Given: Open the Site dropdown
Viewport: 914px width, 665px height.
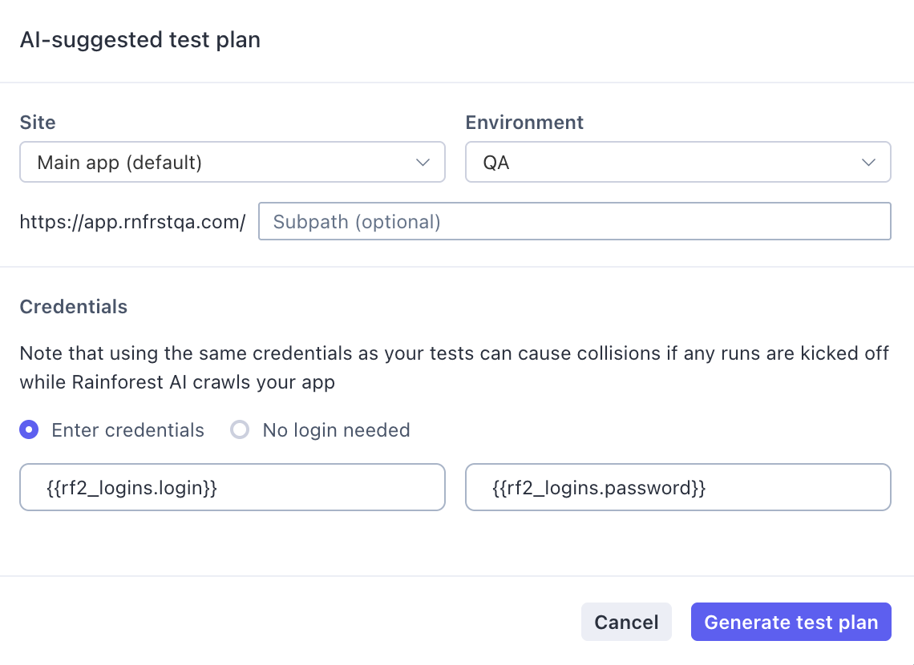Looking at the screenshot, I should click(x=232, y=163).
